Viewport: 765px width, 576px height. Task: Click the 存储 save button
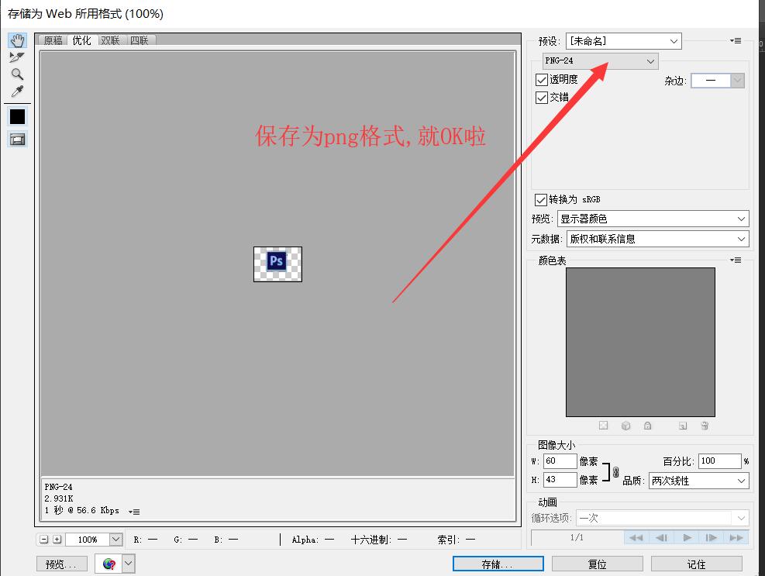tap(498, 564)
